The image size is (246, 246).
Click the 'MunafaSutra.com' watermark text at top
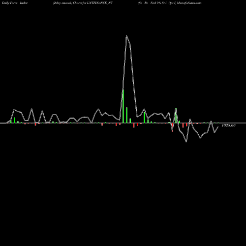coord(189,3)
